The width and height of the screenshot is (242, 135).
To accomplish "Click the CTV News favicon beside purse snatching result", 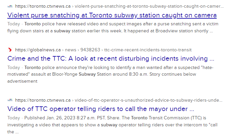I will [10, 6].
